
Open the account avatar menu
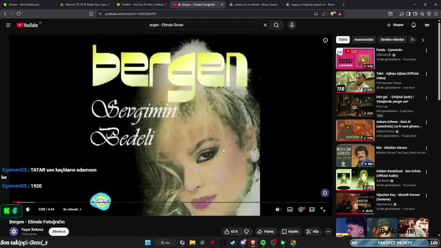pyautogui.click(x=427, y=25)
